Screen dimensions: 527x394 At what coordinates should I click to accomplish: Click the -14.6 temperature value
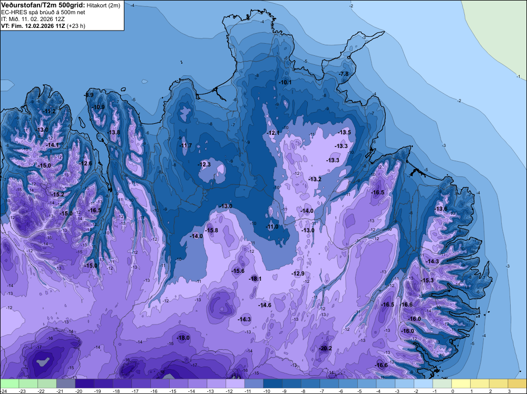pyautogui.click(x=265, y=306)
